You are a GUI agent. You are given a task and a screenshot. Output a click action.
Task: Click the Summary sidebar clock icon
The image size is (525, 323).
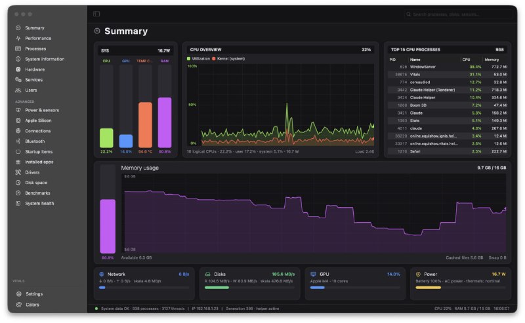coord(18,28)
